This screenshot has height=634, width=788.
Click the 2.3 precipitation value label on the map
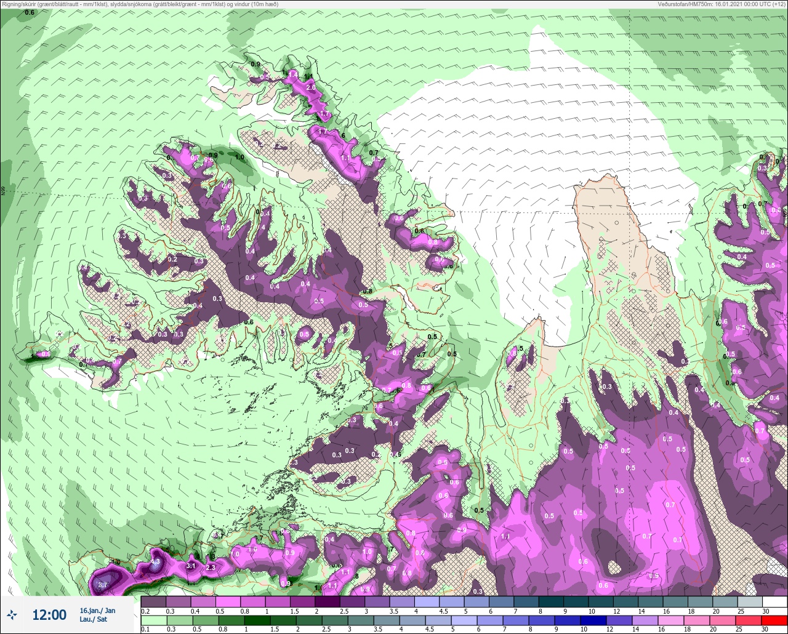(211, 568)
